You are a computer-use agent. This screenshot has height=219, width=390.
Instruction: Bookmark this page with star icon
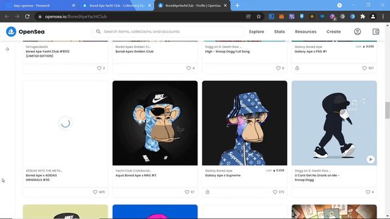coord(258,16)
